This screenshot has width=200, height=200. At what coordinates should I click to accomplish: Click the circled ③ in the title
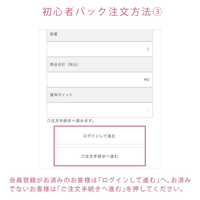pyautogui.click(x=157, y=12)
